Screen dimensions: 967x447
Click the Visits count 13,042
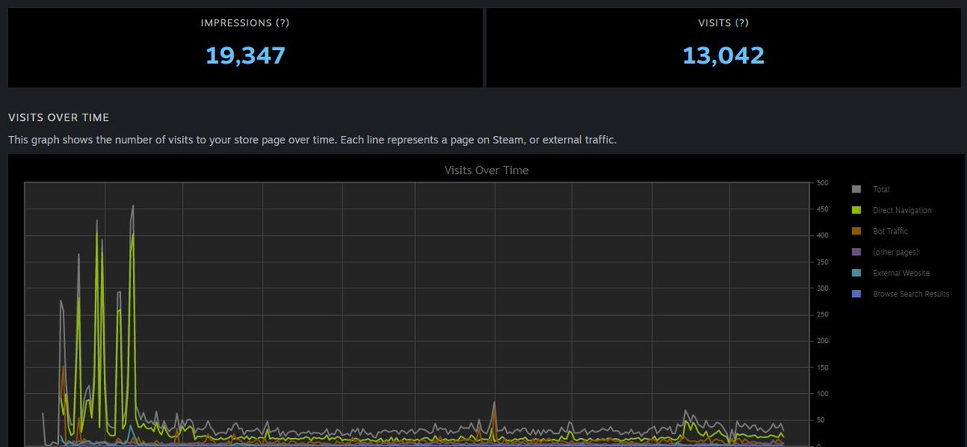point(723,56)
